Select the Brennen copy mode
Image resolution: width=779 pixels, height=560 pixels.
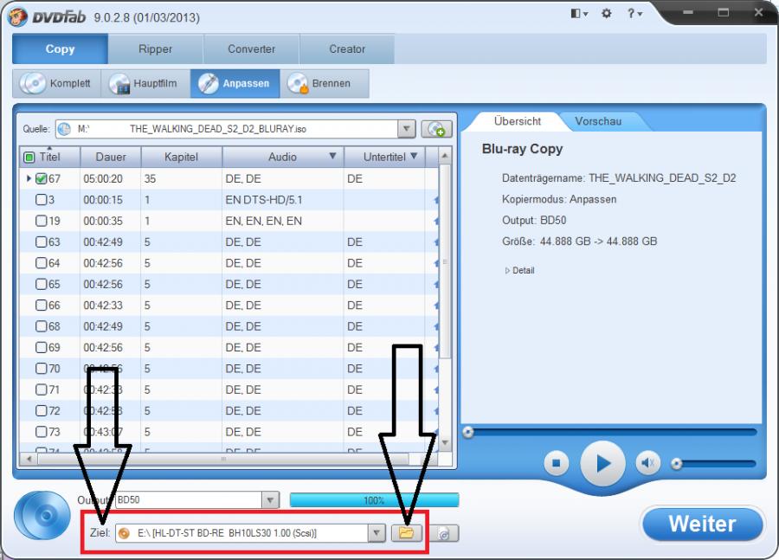[325, 83]
